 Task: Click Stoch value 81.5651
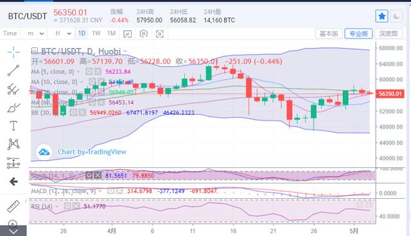click(116, 176)
